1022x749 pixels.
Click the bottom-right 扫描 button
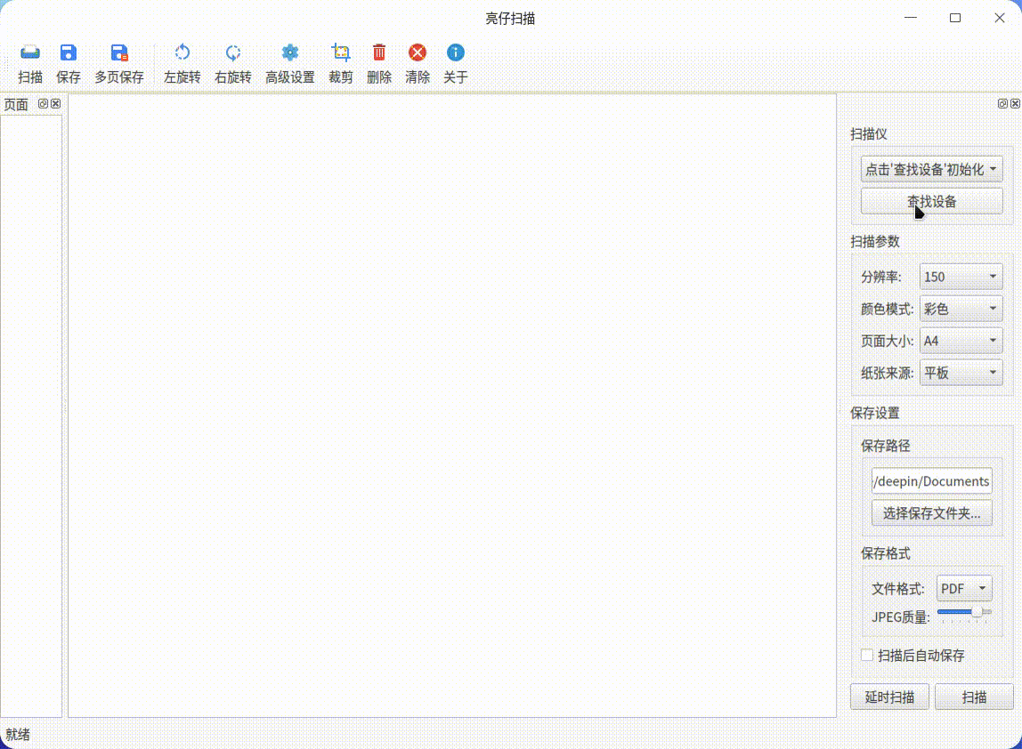click(x=975, y=697)
